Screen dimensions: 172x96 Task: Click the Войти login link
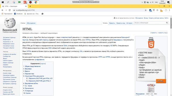167,18
